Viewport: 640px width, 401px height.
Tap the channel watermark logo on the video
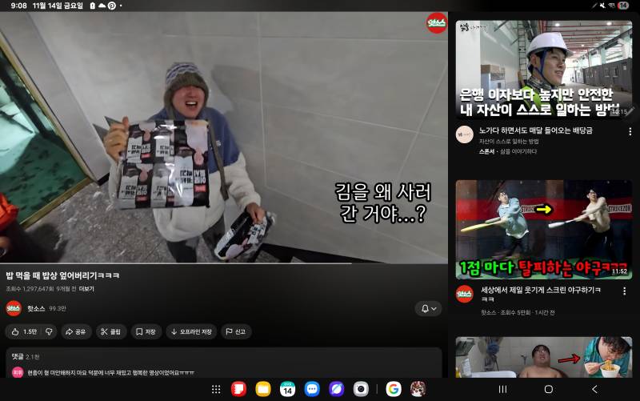(x=437, y=23)
